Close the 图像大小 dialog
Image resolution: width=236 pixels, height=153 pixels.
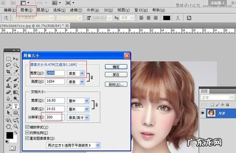click(127, 56)
